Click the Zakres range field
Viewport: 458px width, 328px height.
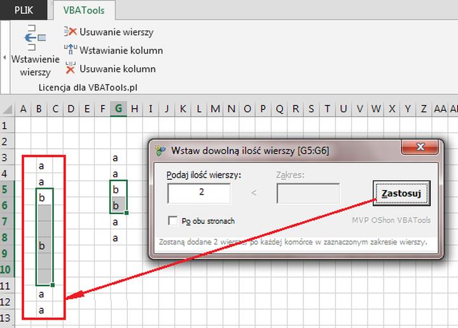[x=308, y=193]
